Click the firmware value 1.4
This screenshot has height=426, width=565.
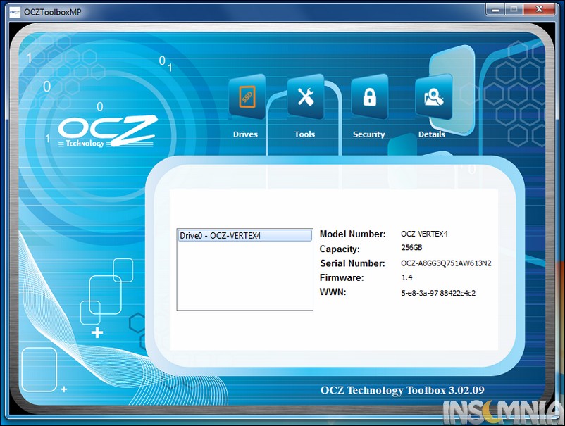point(406,277)
